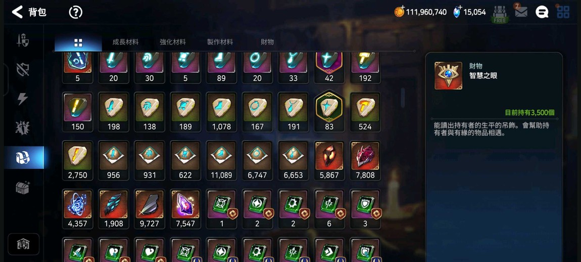Screen dimensions: 581x262
Task: Select the purple crystal item with 7,547
Action: [185, 209]
